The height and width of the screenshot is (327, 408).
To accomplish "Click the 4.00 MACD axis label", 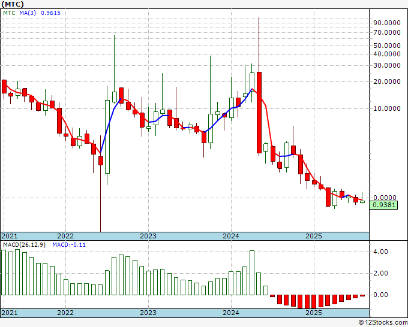I will (380, 252).
